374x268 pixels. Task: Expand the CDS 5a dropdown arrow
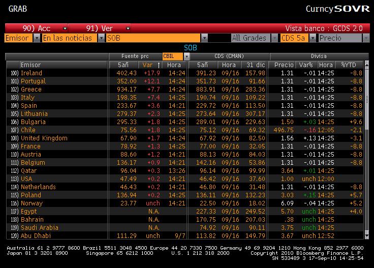313,38
